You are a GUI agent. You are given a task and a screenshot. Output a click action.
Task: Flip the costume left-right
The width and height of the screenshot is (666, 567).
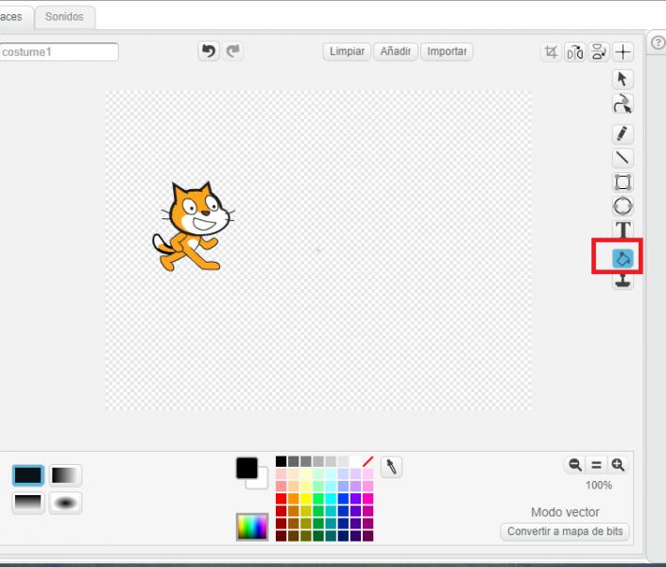pos(574,52)
